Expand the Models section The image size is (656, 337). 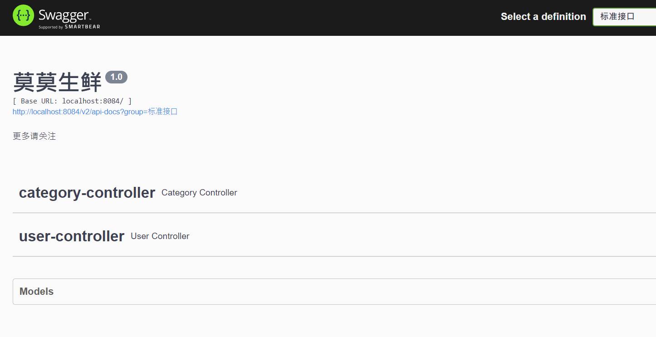pos(334,292)
